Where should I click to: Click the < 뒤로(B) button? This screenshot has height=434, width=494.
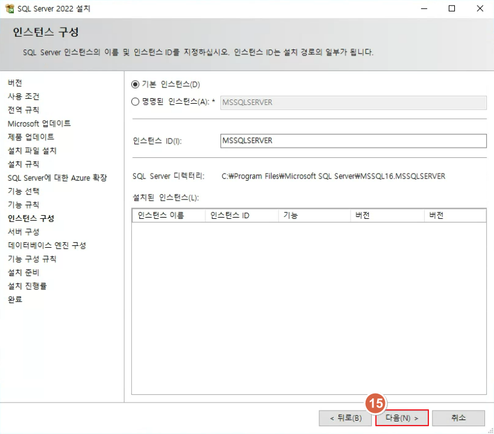click(x=345, y=418)
